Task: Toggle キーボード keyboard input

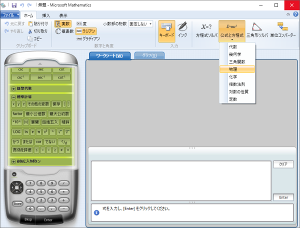Action: click(x=166, y=31)
